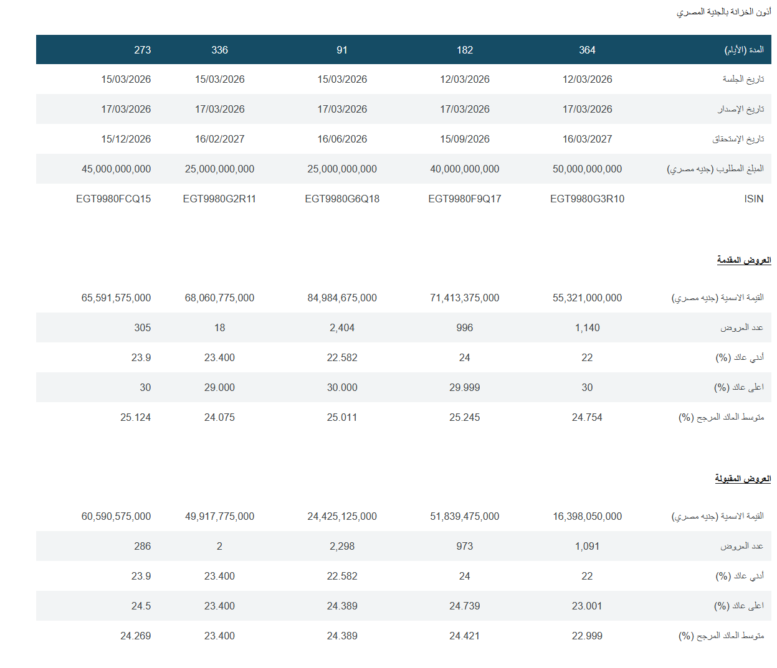Click the 182-day column header
777x668 pixels.
(464, 49)
